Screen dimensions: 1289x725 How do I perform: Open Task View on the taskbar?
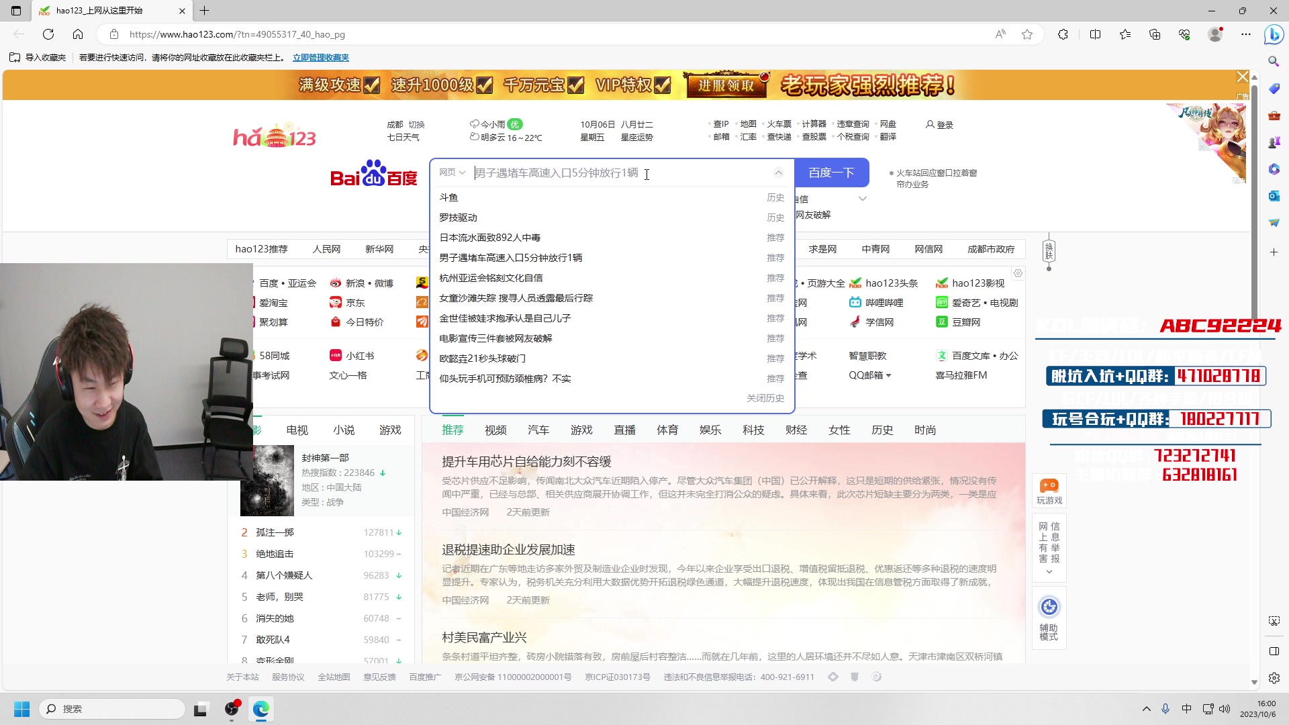tap(200, 709)
